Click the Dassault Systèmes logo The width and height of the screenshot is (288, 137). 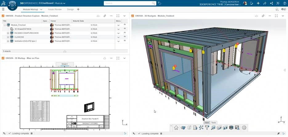tap(3, 3)
